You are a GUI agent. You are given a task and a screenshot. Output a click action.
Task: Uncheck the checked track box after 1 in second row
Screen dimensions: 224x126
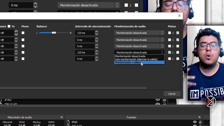pyautogui.click(x=178, y=40)
